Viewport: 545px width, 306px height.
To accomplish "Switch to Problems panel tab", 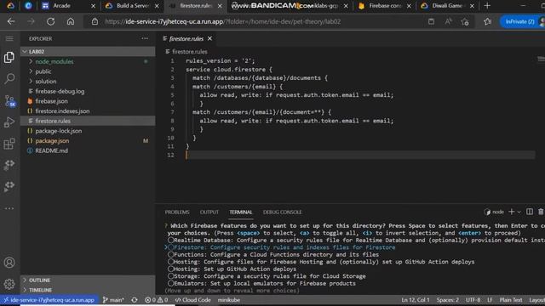I will [177, 212].
